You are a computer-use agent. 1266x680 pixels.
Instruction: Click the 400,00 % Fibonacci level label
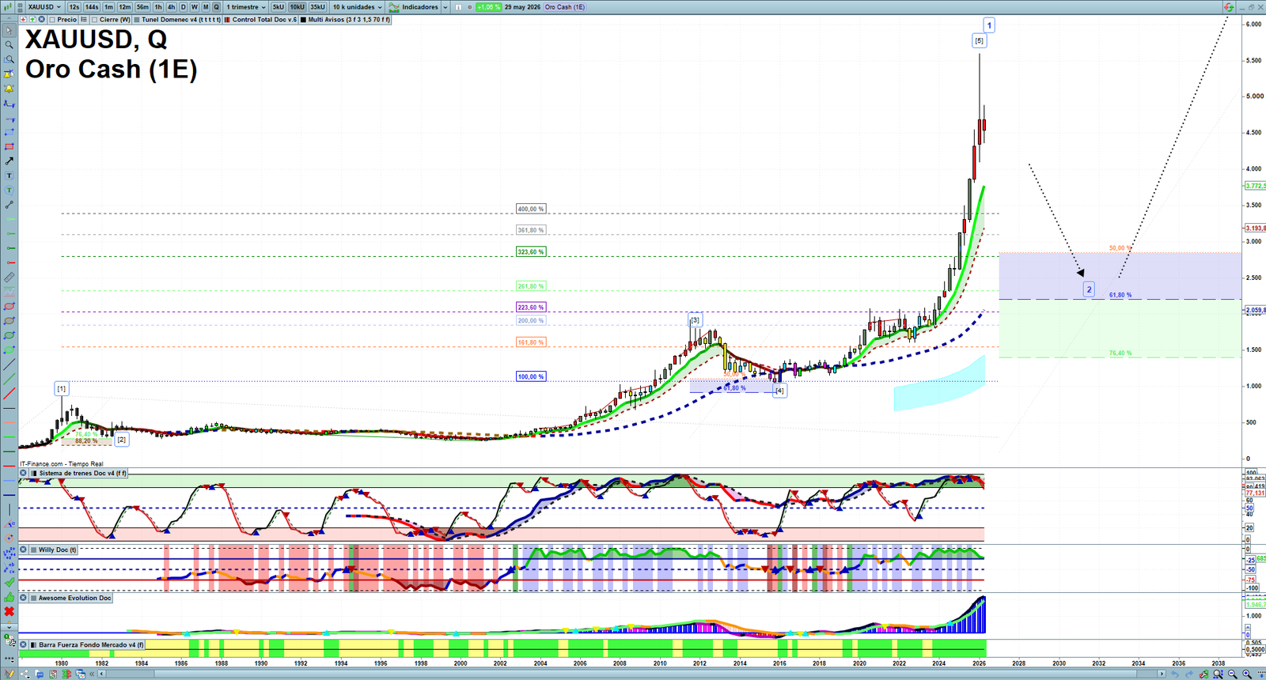click(531, 209)
